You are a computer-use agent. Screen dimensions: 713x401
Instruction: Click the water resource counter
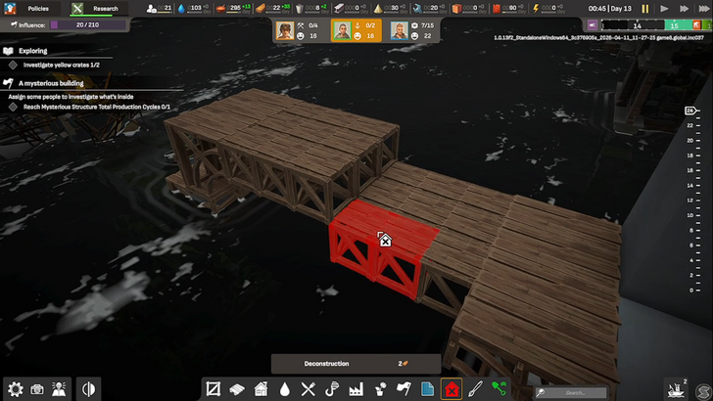(x=193, y=8)
